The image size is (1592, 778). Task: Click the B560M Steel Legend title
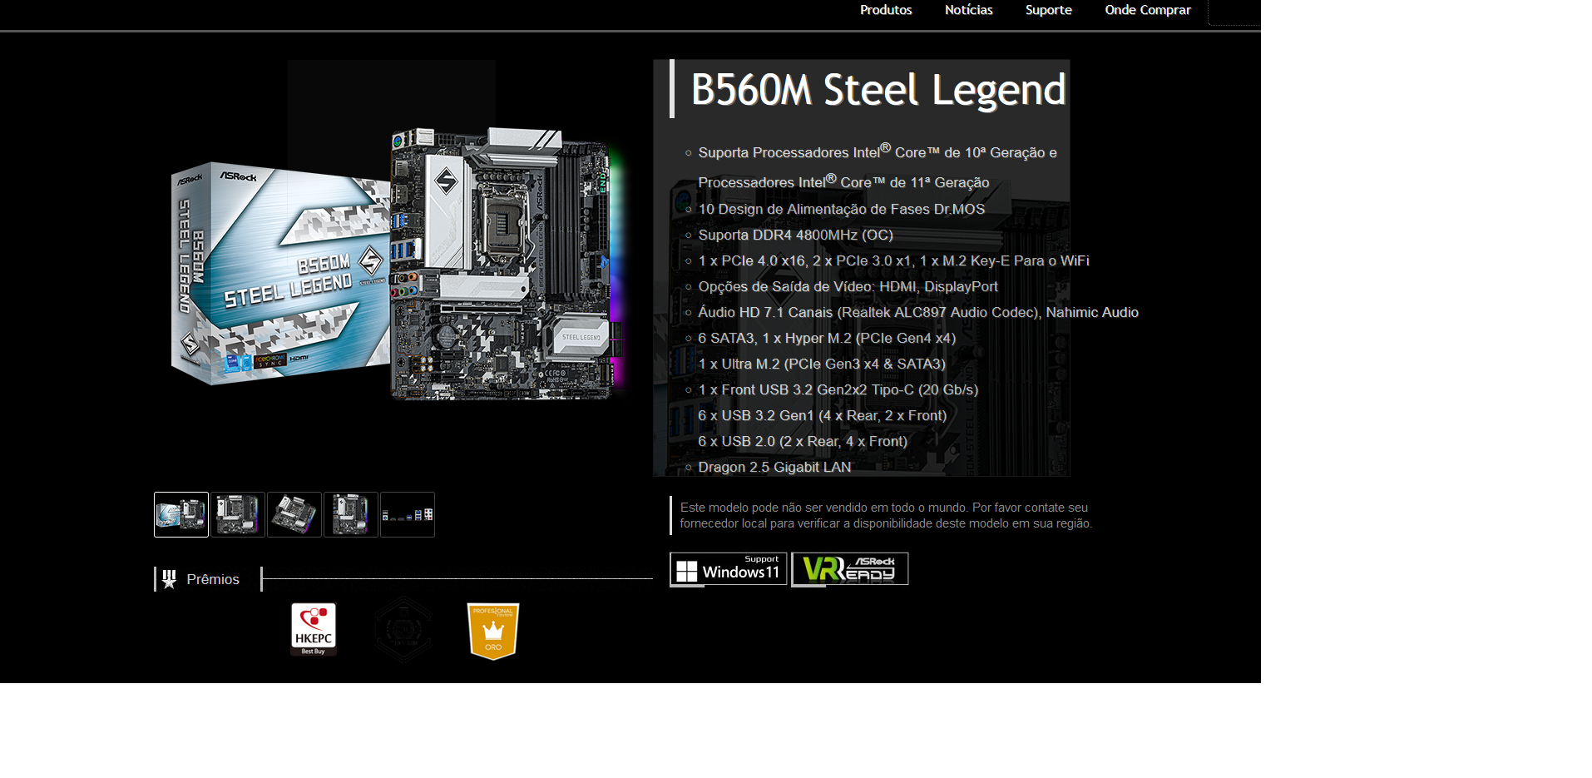point(878,90)
